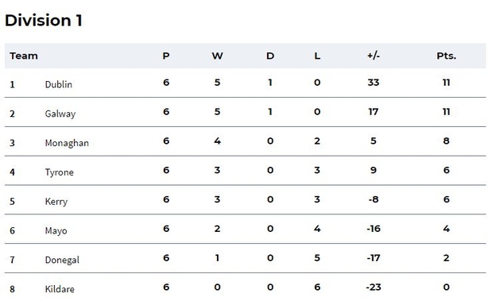Select Kildare's -23 score difference cell

(374, 287)
